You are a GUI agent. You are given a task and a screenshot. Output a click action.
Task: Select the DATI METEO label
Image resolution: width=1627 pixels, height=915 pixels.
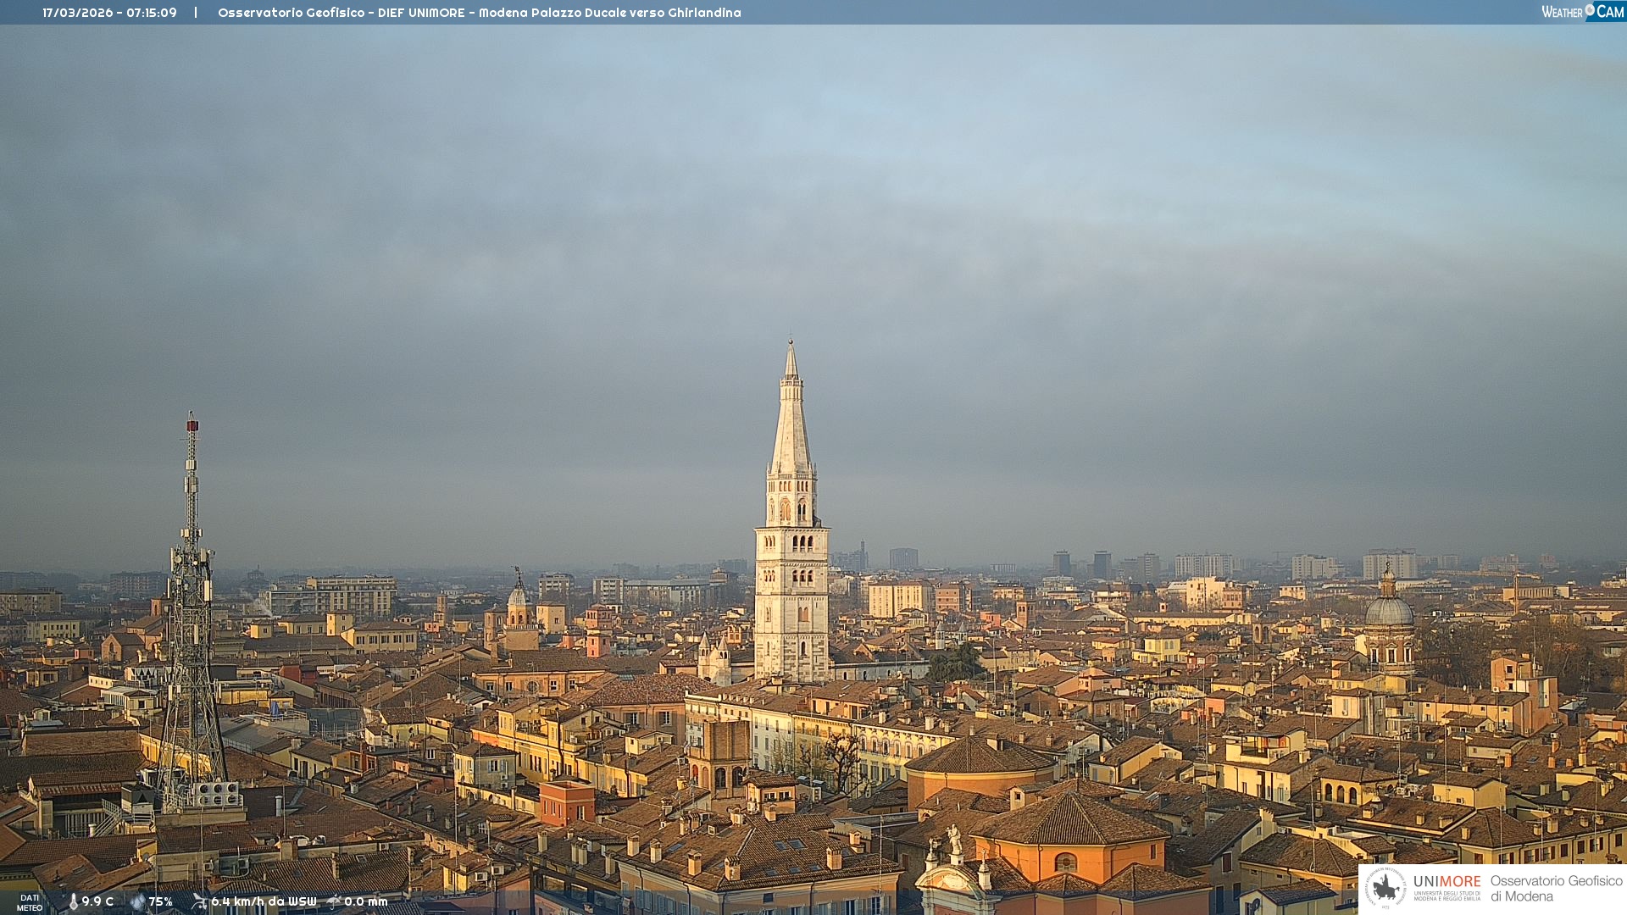pyautogui.click(x=30, y=902)
